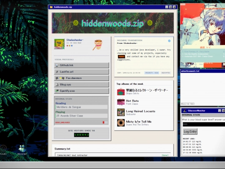The height and width of the screenshot is (169, 225).
Task: Open the Hot Rats album cover
Action: [x=121, y=102]
